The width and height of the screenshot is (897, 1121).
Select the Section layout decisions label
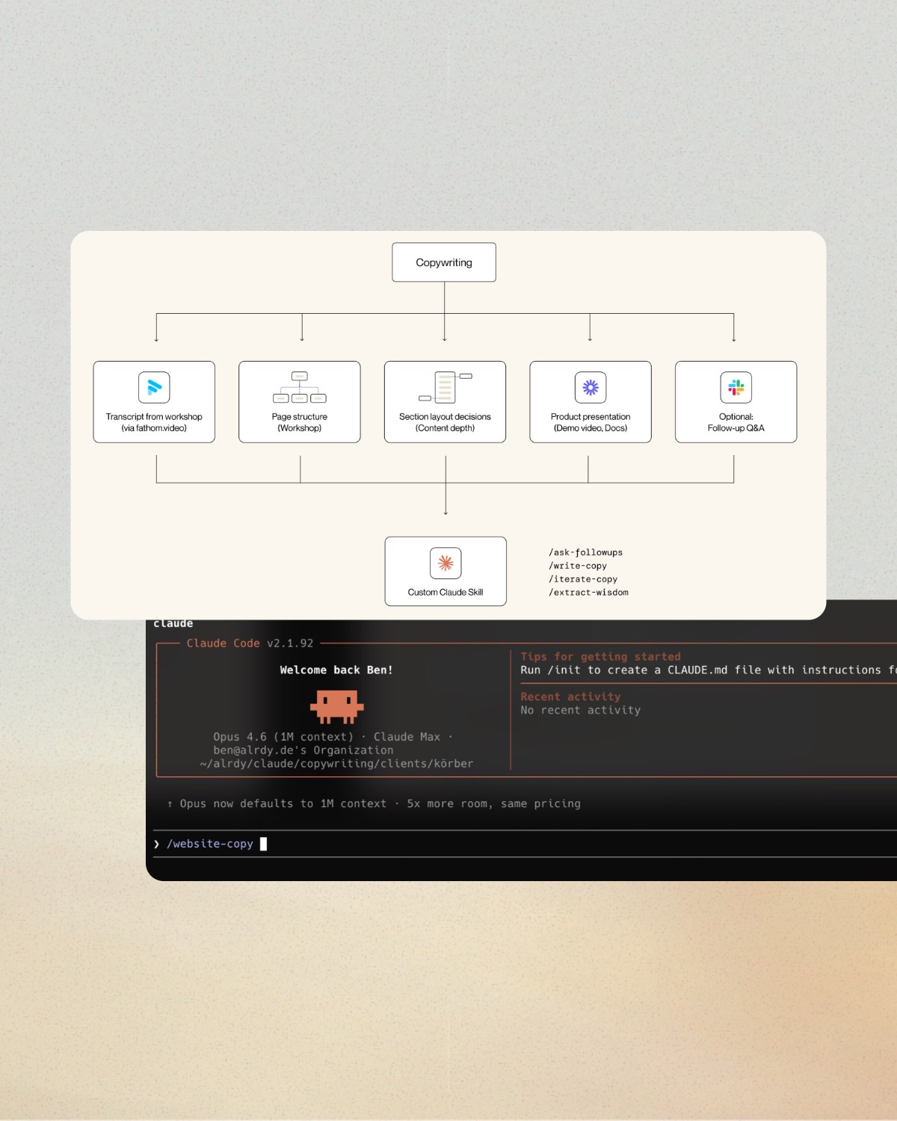[x=445, y=422]
